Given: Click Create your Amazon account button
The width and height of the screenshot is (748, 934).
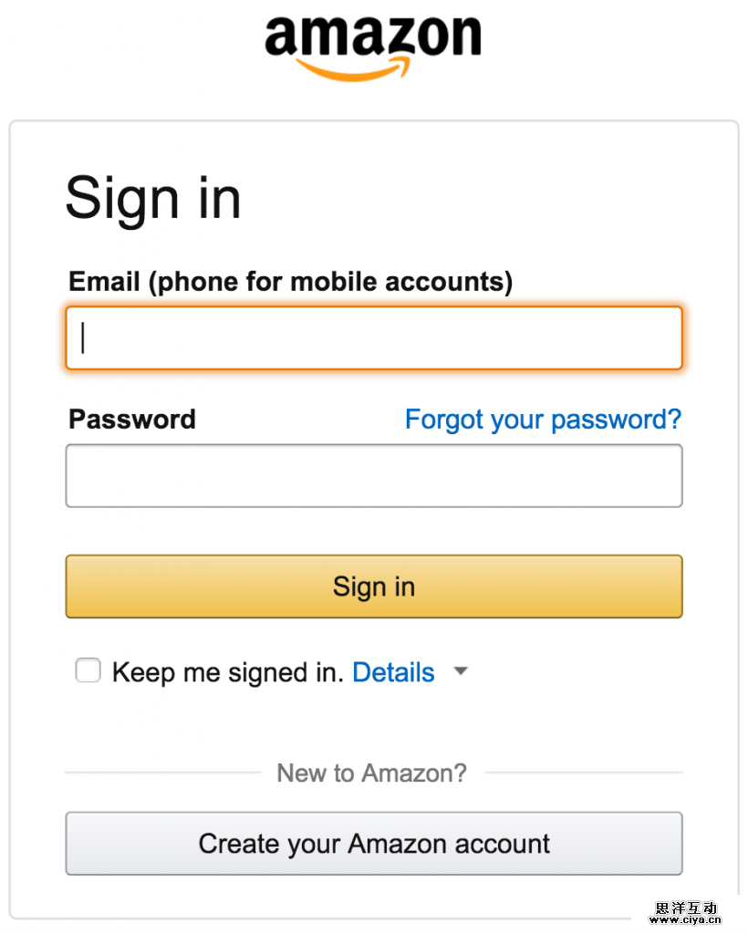Looking at the screenshot, I should click(374, 844).
